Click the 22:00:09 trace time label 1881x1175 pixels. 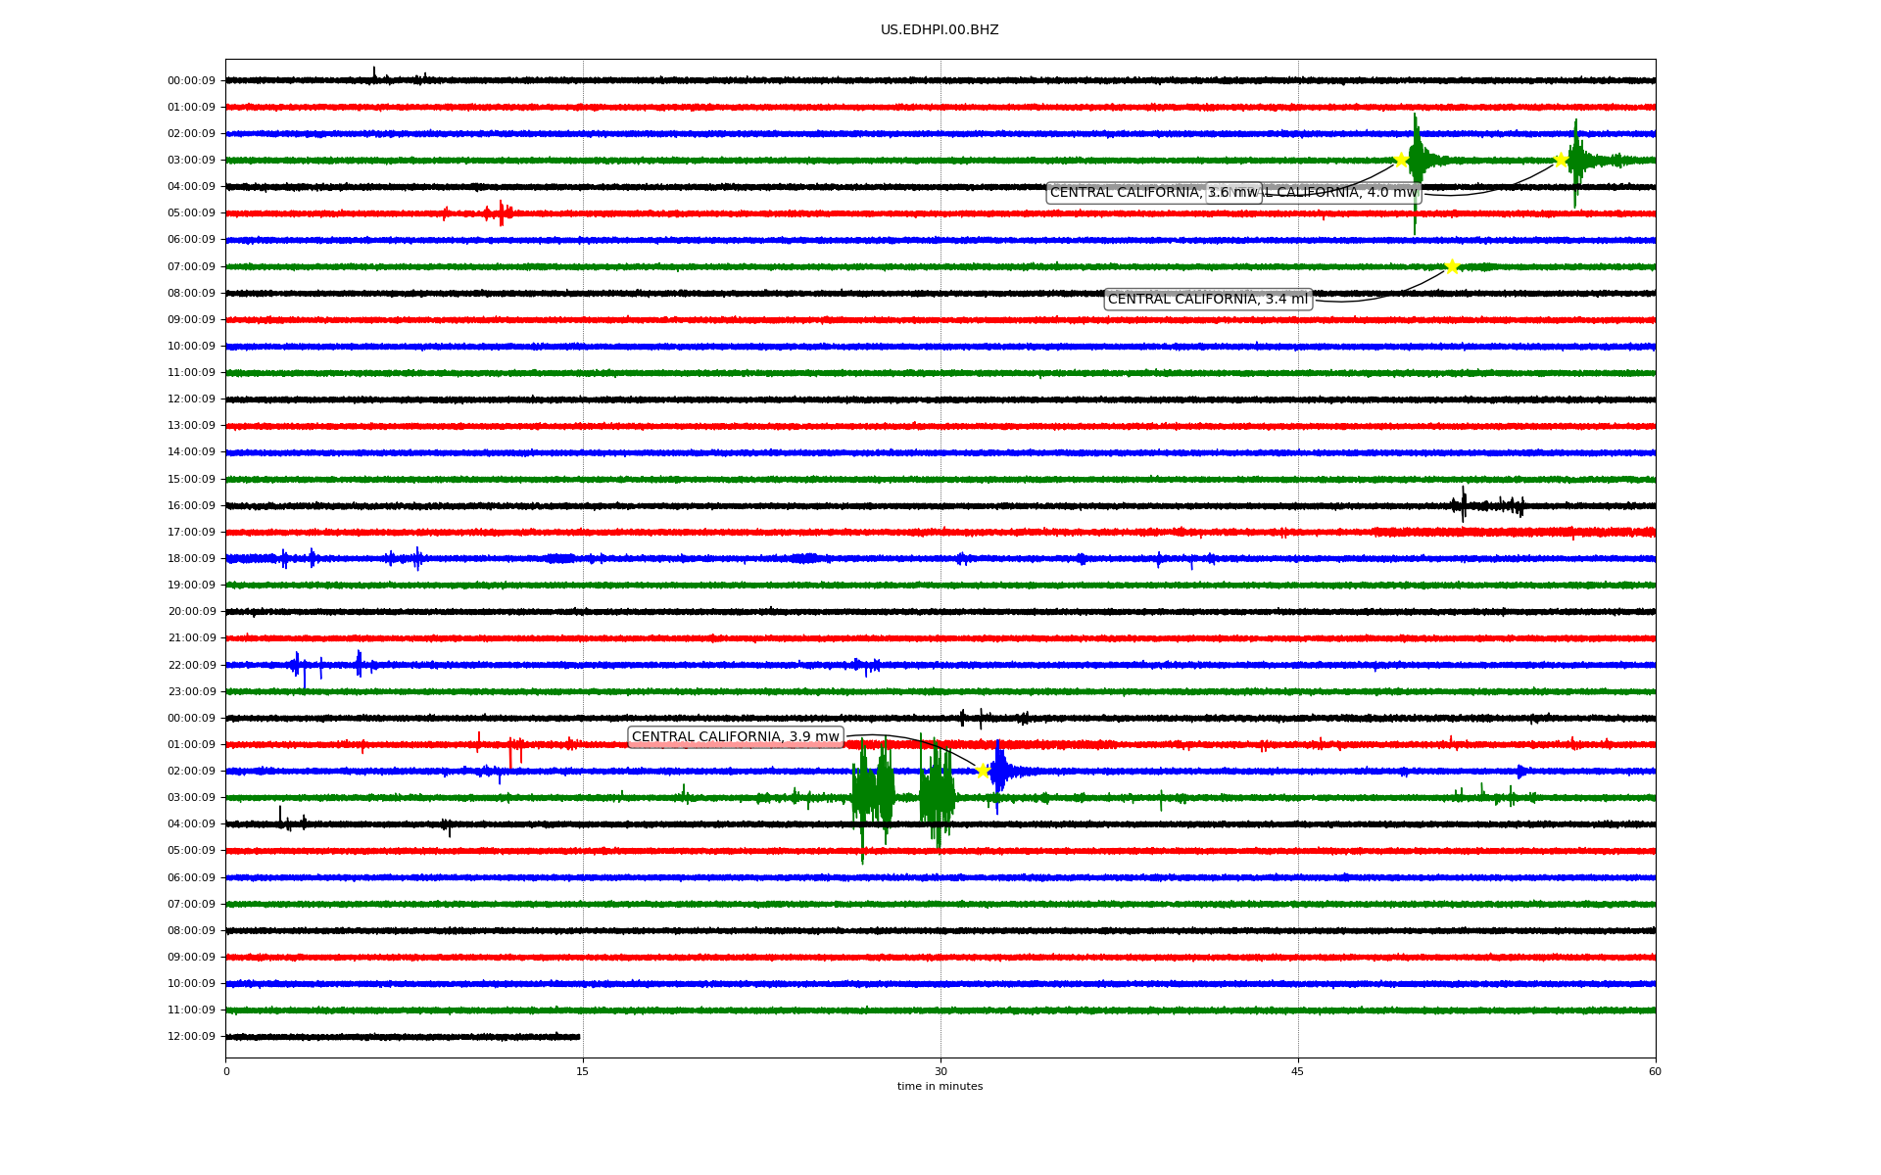click(x=191, y=666)
